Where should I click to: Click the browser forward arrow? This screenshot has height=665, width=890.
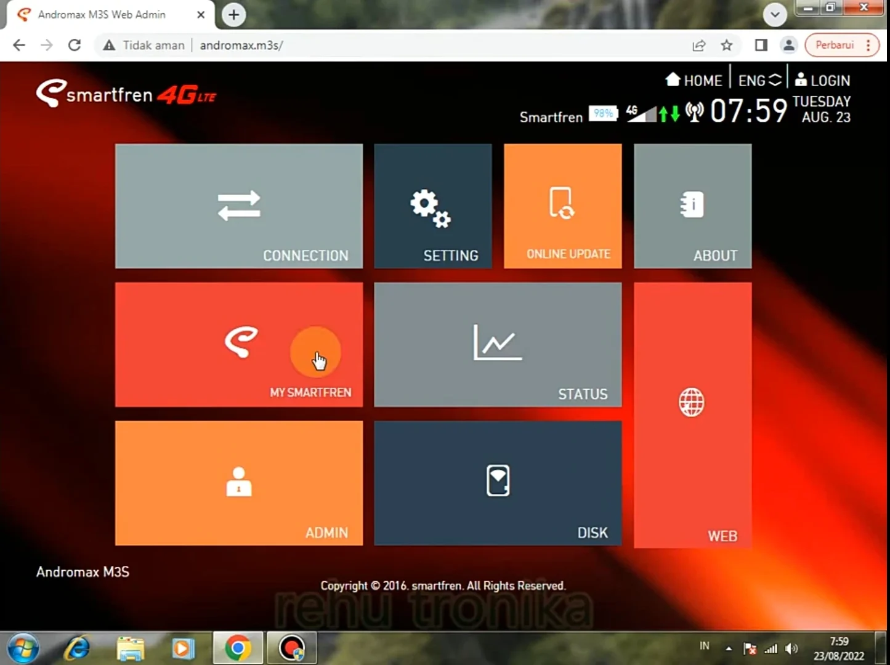tap(47, 45)
